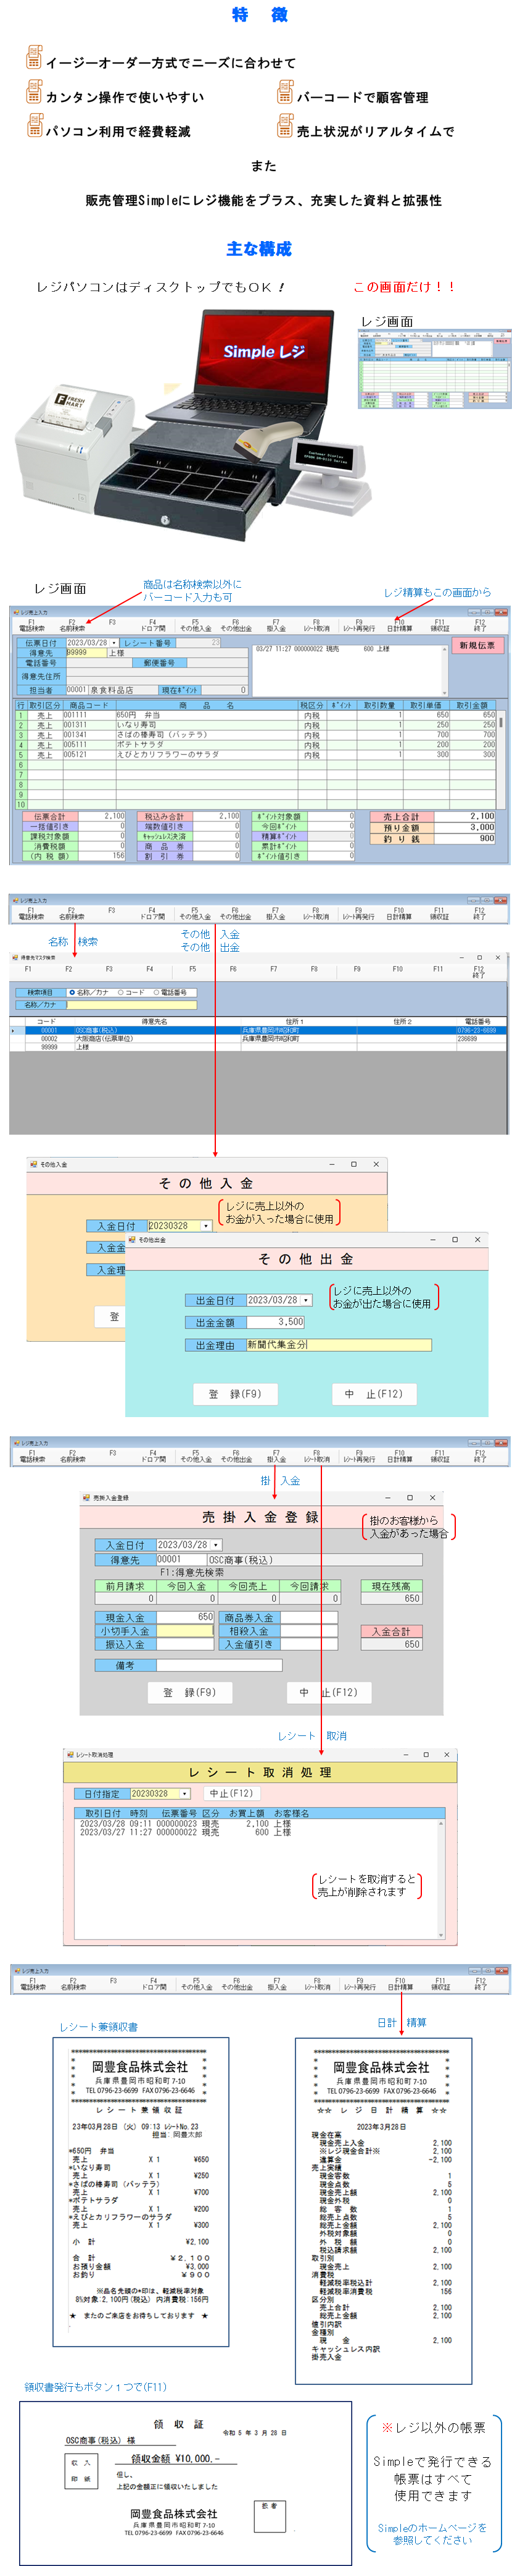Click 登録(F9) in the その他出金 window

(x=236, y=1394)
